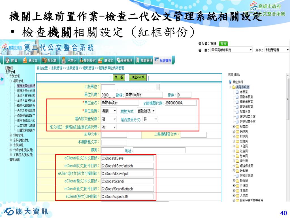Click the right tree vertical scrollbar thumb
This screenshot has height=218, width=290.
point(288,99)
